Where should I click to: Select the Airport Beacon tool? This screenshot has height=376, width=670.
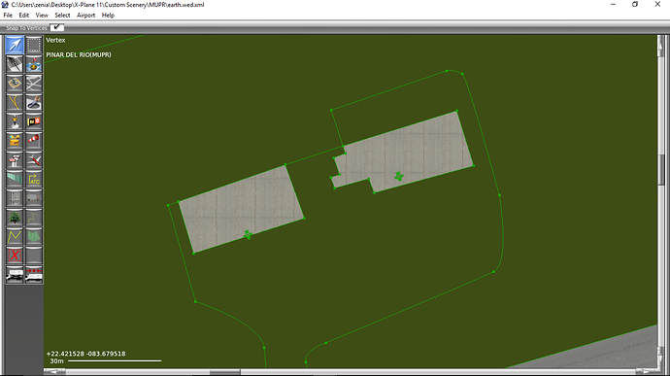click(x=15, y=141)
